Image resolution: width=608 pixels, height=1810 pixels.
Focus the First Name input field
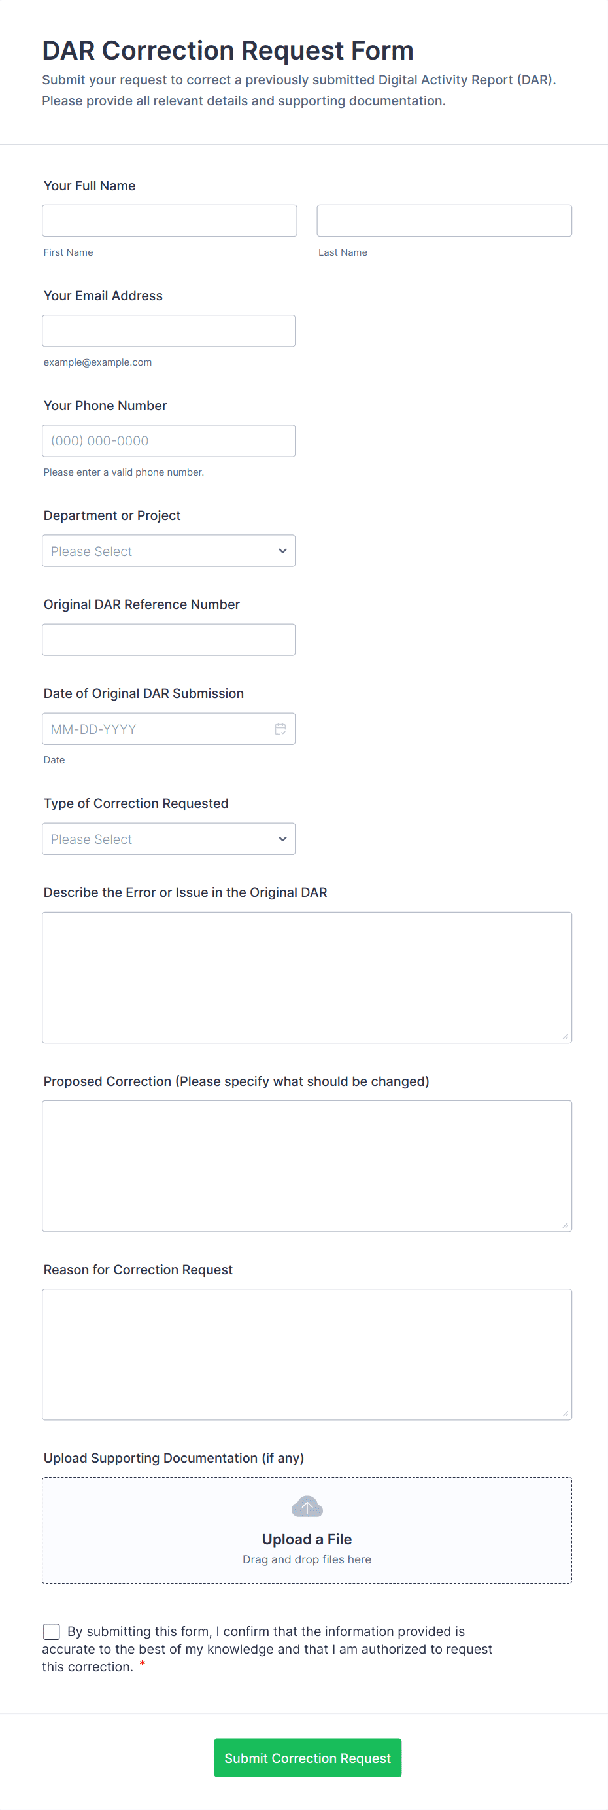[x=169, y=220]
